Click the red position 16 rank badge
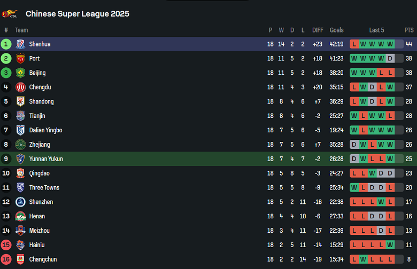The image size is (417, 269). point(6,259)
